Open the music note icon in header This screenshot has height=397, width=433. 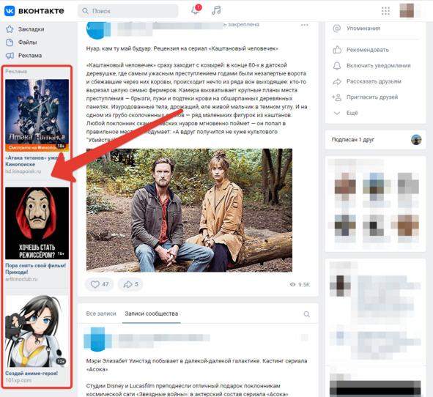pyautogui.click(x=216, y=10)
